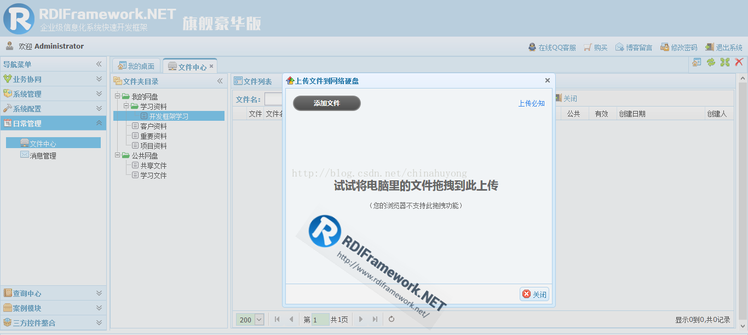Image resolution: width=748 pixels, height=335 pixels.
Task: Click the pager reload icon
Action: coord(392,319)
